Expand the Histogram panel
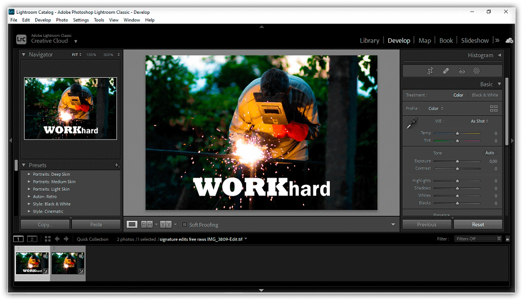This screenshot has height=301, width=523. (x=500, y=55)
